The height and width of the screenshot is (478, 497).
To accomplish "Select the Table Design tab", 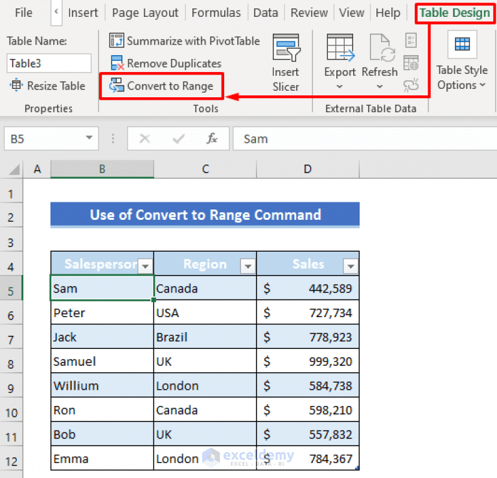I will pos(455,13).
